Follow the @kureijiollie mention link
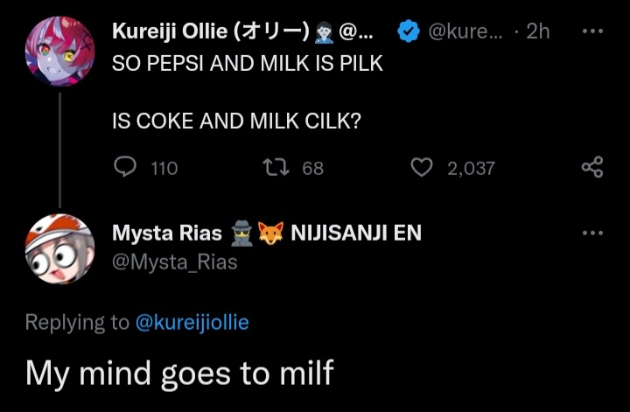This screenshot has width=630, height=412. 192,322
